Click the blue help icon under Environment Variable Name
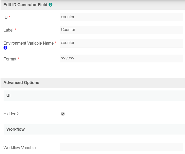Viewport: 185px width, 154px height. pos(5,48)
